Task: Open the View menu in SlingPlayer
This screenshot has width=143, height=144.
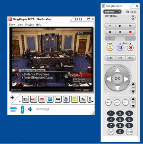Action: tap(20, 24)
